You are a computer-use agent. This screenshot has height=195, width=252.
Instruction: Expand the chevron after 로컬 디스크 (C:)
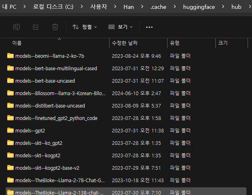pyautogui.click(x=82, y=7)
